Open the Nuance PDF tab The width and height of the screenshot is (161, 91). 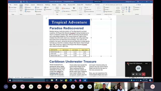pyautogui.click(x=71, y=5)
